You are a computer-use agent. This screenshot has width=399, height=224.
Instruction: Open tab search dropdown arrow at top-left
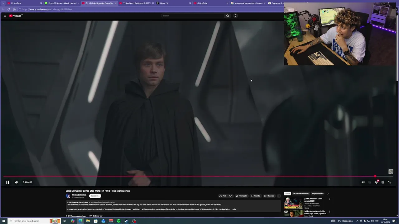coord(3,3)
